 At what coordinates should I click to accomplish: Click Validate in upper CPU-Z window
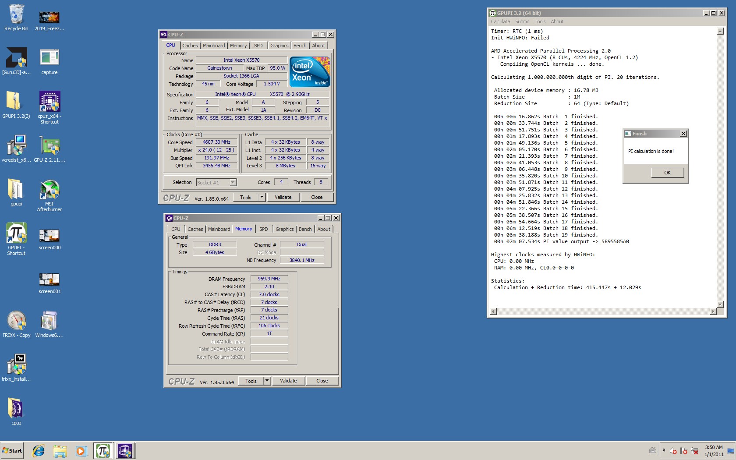point(283,197)
